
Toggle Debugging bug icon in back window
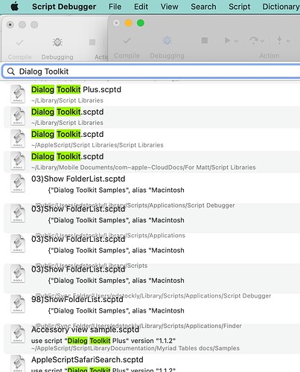pyautogui.click(x=57, y=42)
